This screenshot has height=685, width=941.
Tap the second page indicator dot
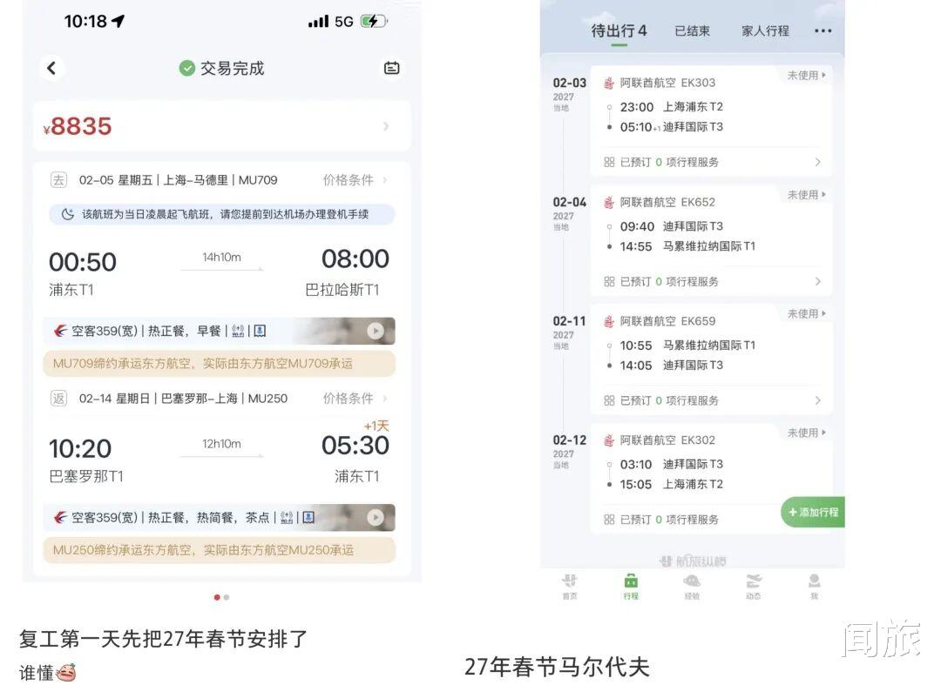pos(227,597)
